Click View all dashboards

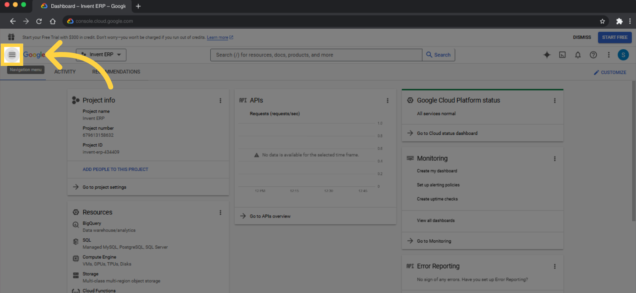[436, 221]
